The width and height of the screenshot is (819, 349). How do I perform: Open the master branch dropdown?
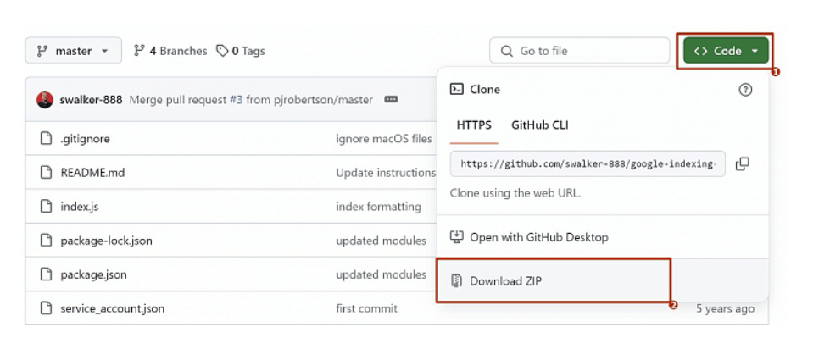point(73,51)
